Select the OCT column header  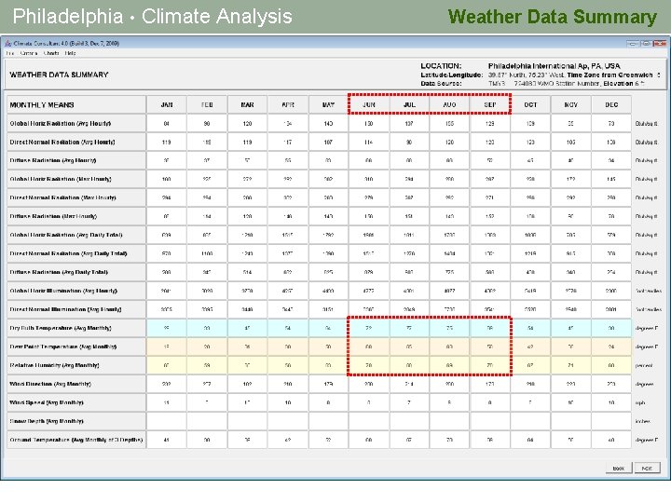point(530,104)
